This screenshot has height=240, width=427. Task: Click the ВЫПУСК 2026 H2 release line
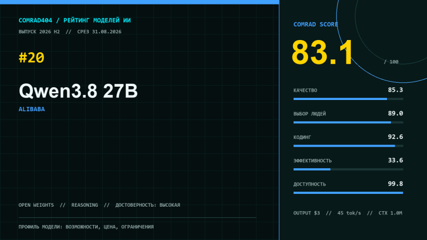point(70,32)
